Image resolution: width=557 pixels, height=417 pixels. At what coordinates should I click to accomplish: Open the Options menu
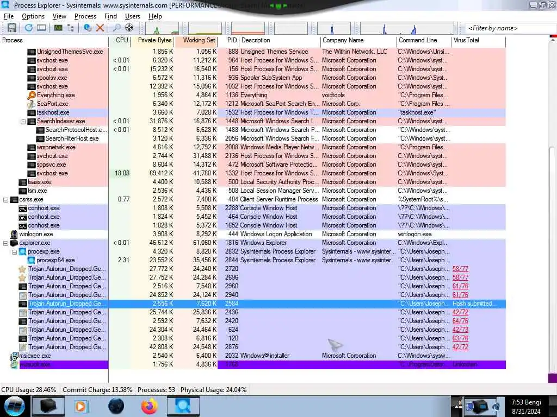point(33,16)
